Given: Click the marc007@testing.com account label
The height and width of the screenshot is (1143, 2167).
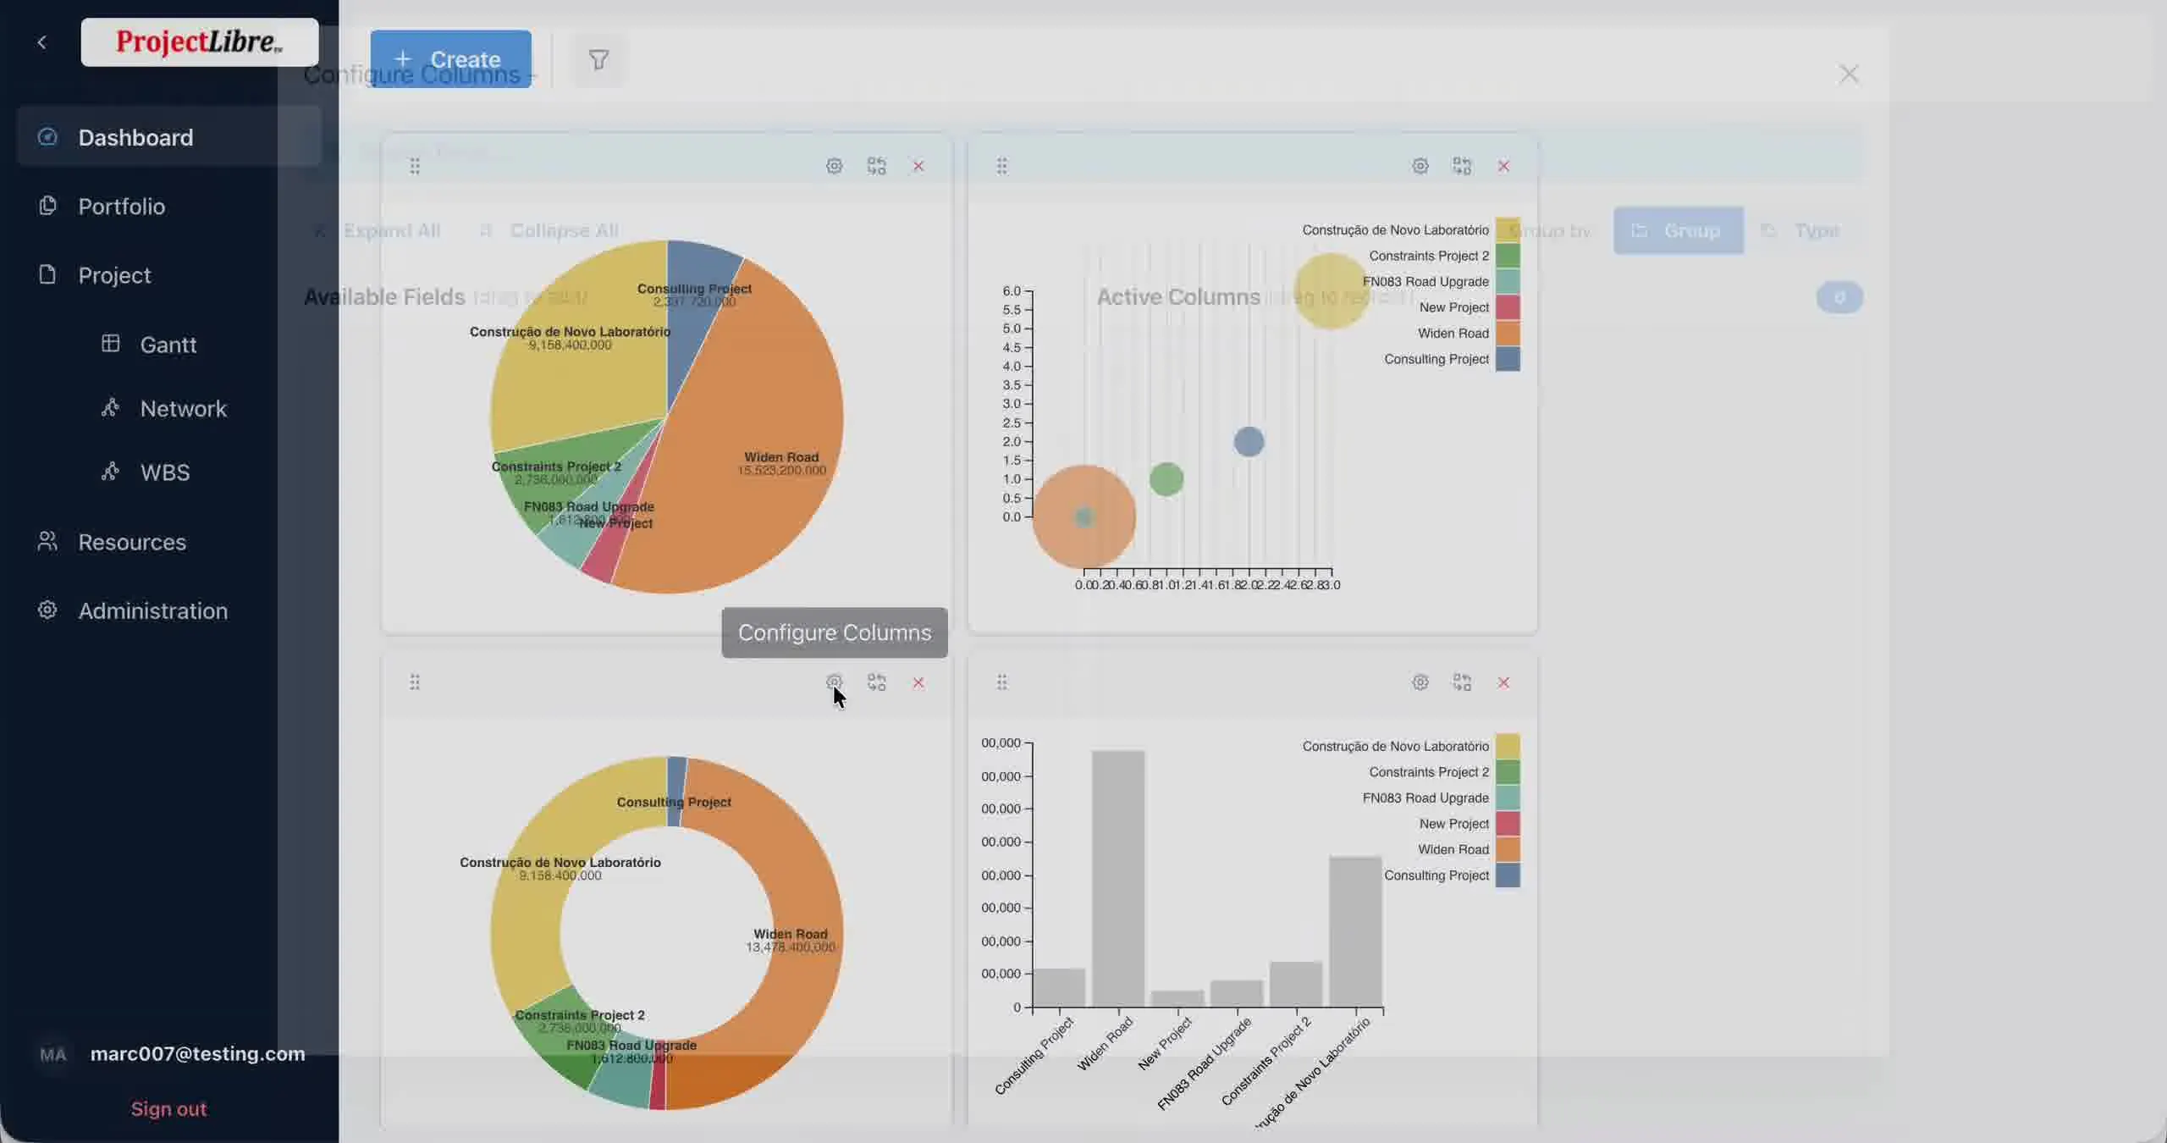Looking at the screenshot, I should (x=197, y=1053).
